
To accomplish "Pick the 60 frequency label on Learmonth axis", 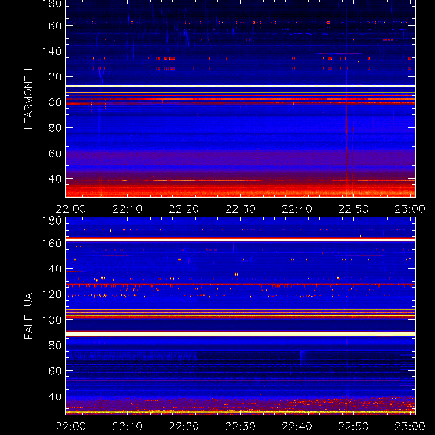I will pyautogui.click(x=55, y=153).
